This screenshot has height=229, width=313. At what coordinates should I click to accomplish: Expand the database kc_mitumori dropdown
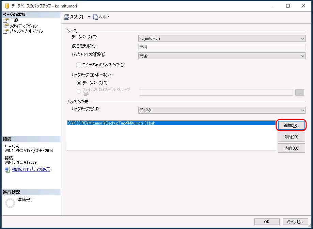click(x=302, y=38)
